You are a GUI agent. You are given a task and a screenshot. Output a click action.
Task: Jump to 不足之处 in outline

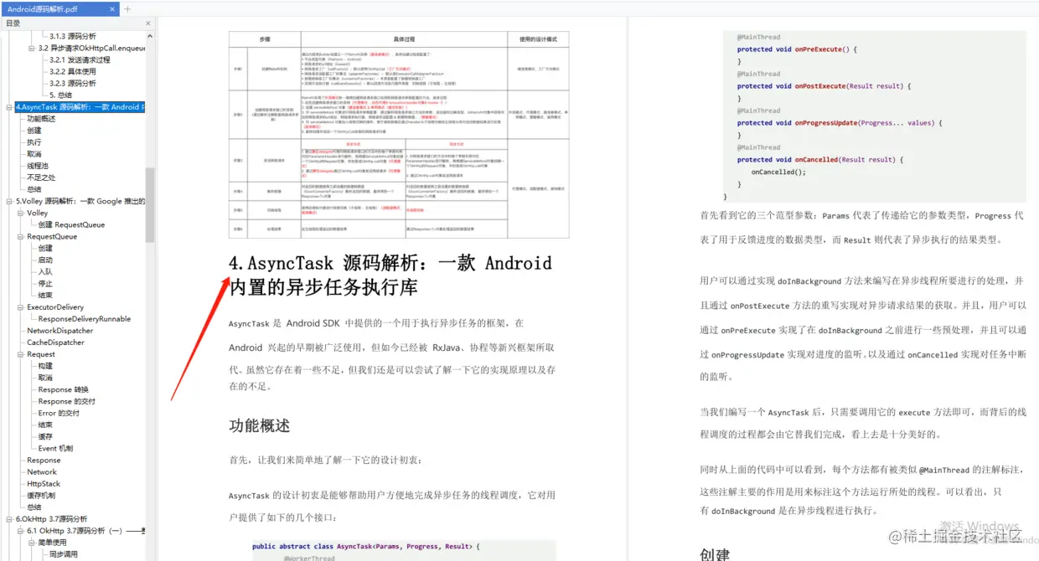[41, 178]
